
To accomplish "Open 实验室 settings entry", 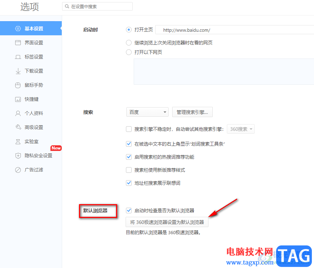I will (x=31, y=141).
